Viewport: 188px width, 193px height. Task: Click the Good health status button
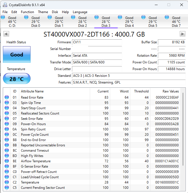pyautogui.click(x=17, y=55)
